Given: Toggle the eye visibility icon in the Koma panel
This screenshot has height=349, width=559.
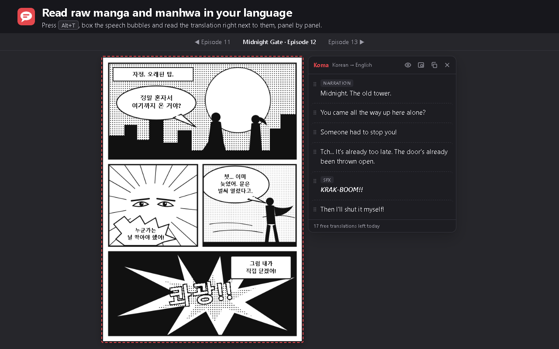Looking at the screenshot, I should (408, 65).
